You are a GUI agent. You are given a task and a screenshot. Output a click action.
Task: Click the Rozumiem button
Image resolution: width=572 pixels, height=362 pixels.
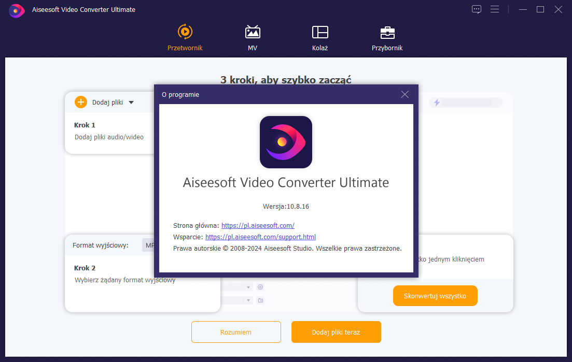coord(236,332)
